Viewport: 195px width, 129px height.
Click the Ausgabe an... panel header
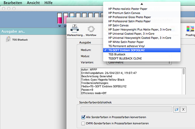pyautogui.click(x=33, y=31)
